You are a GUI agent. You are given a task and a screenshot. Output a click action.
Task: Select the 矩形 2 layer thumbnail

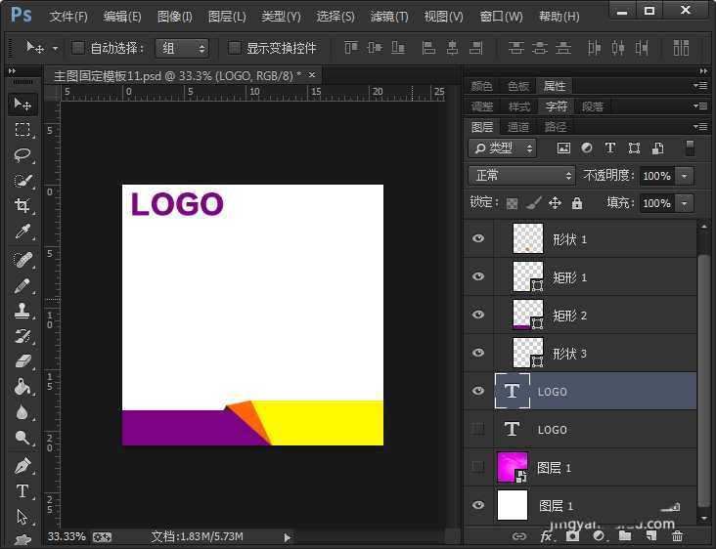point(528,315)
